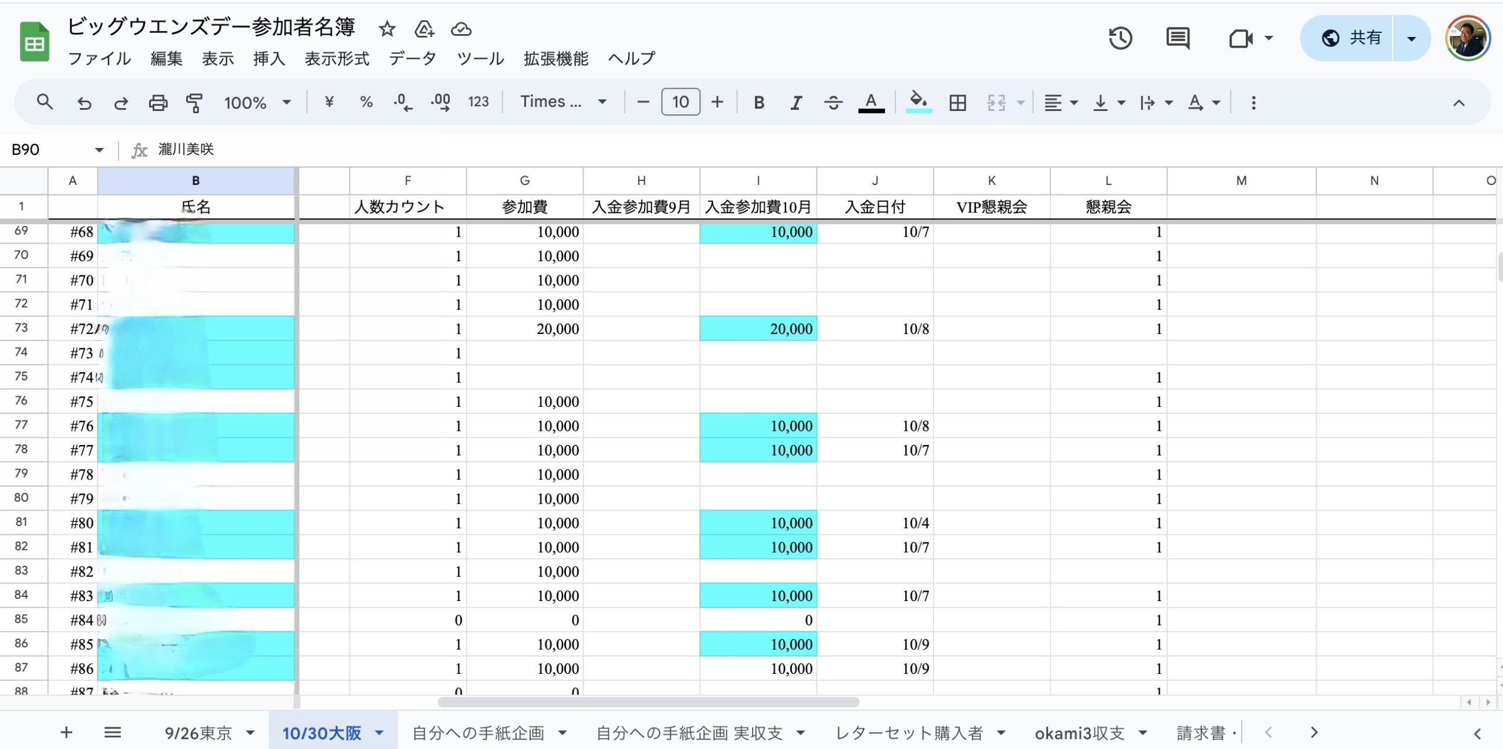This screenshot has width=1503, height=749.
Task: Click the undo arrow icon
Action: click(x=84, y=103)
